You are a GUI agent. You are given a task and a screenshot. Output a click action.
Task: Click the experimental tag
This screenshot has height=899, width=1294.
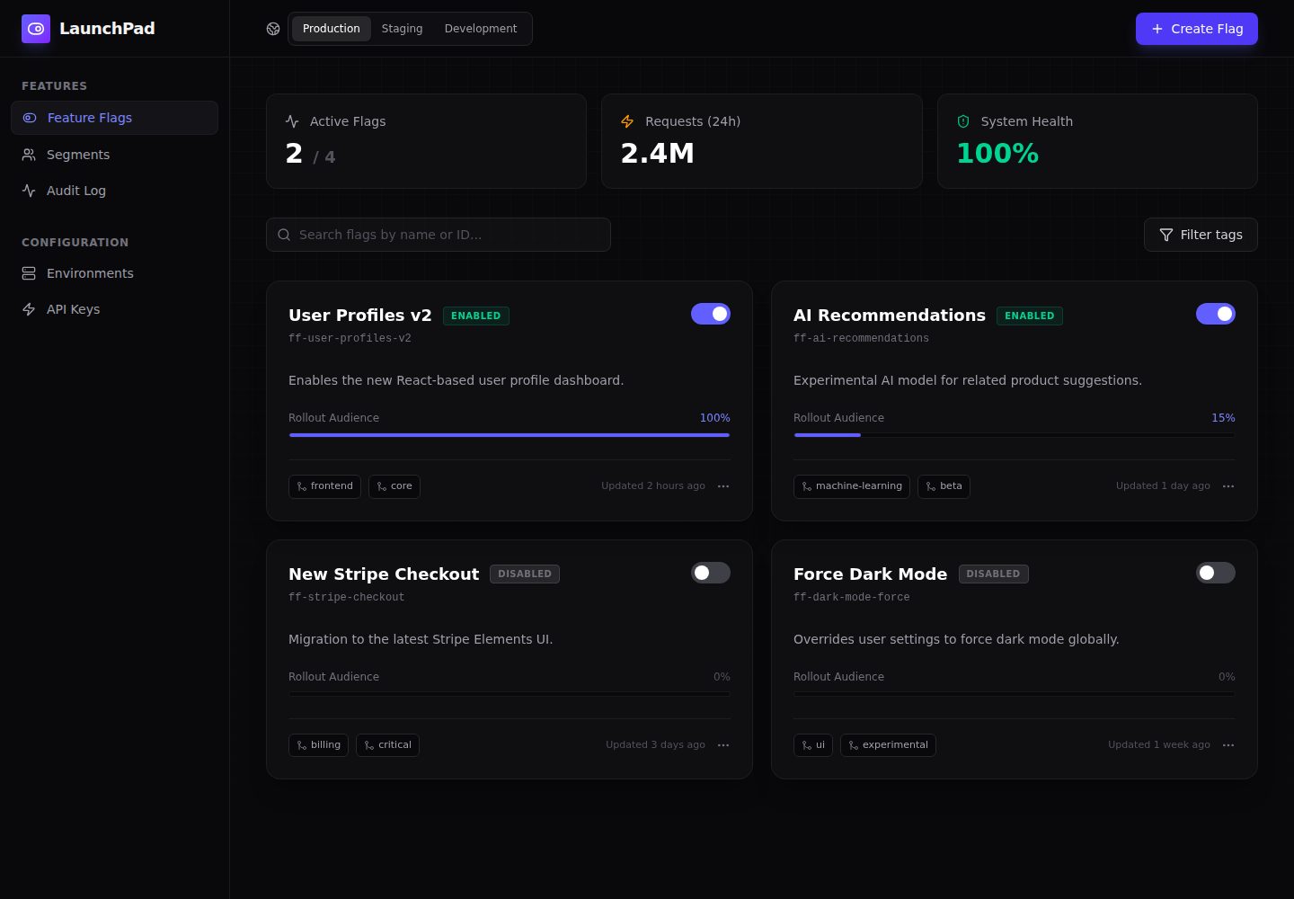click(888, 745)
